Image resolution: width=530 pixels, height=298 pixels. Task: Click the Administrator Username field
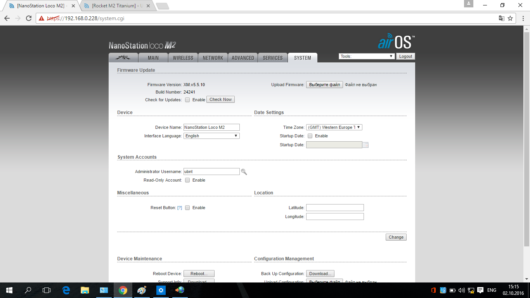coord(211,172)
